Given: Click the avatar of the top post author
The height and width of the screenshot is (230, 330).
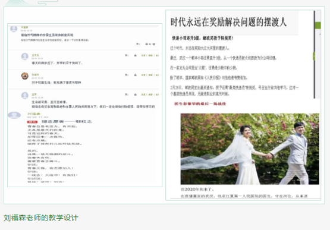Looking at the screenshot, I should coord(14,29).
